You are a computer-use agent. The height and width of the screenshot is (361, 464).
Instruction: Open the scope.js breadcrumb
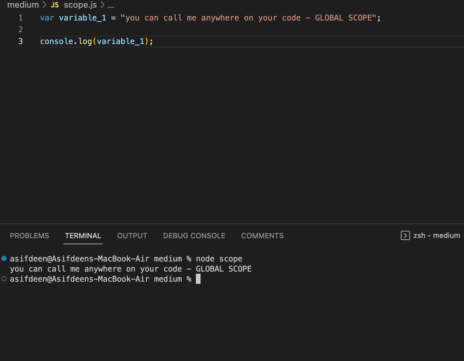(x=80, y=5)
